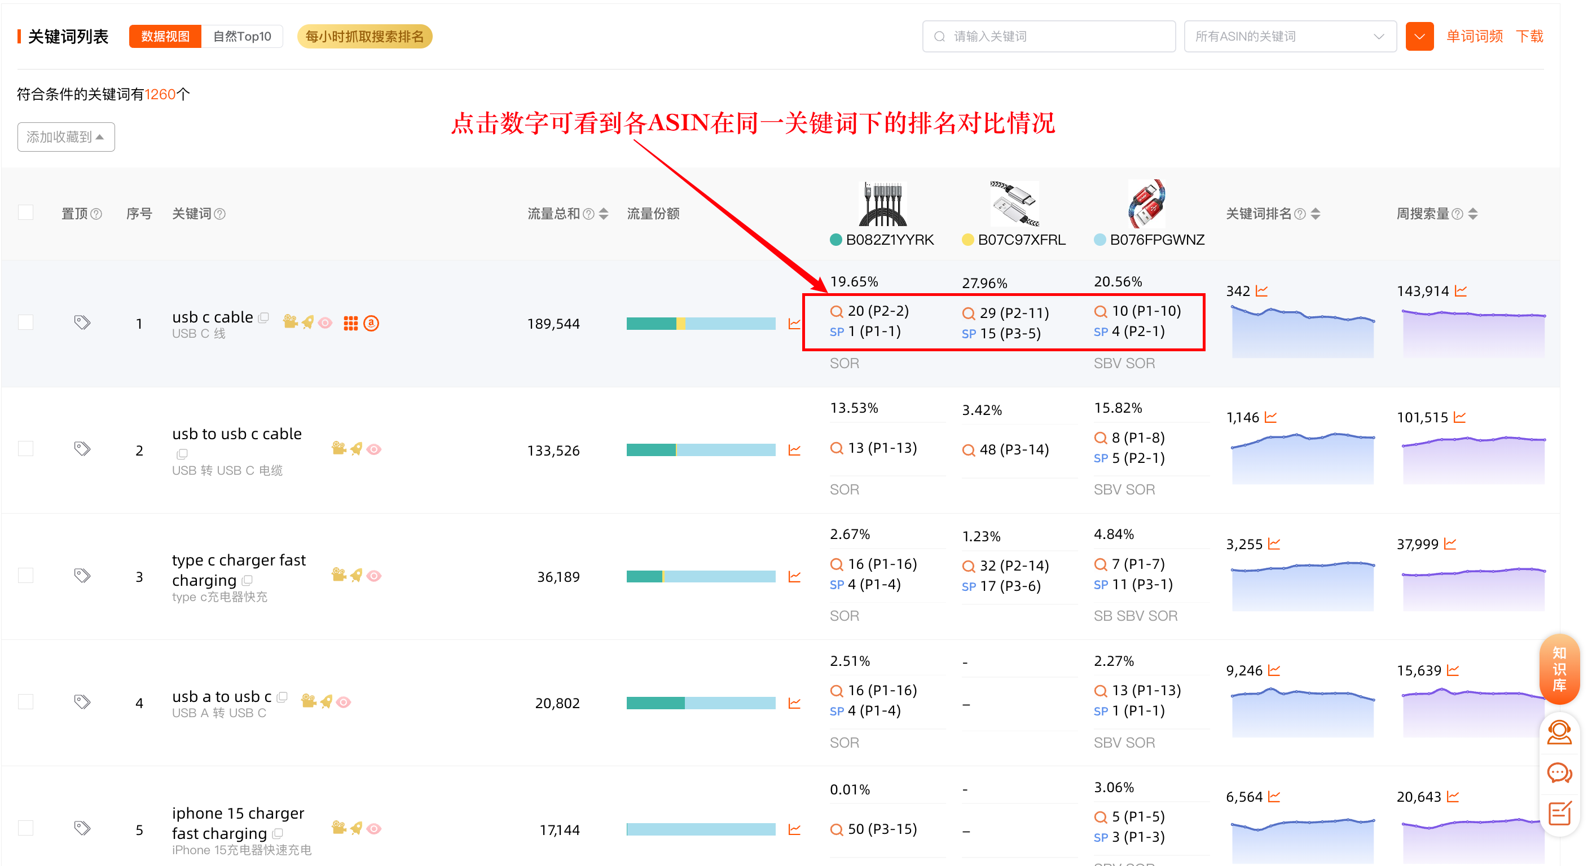Click the green color dot beside B082Z1YYRK

pos(836,240)
